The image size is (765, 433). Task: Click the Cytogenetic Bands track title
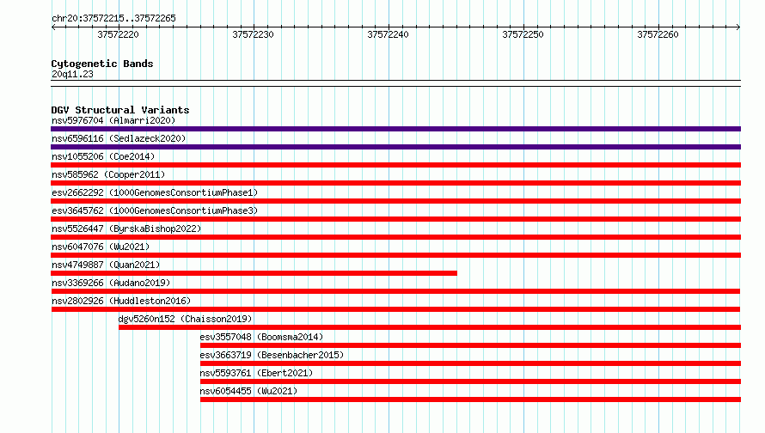(102, 64)
